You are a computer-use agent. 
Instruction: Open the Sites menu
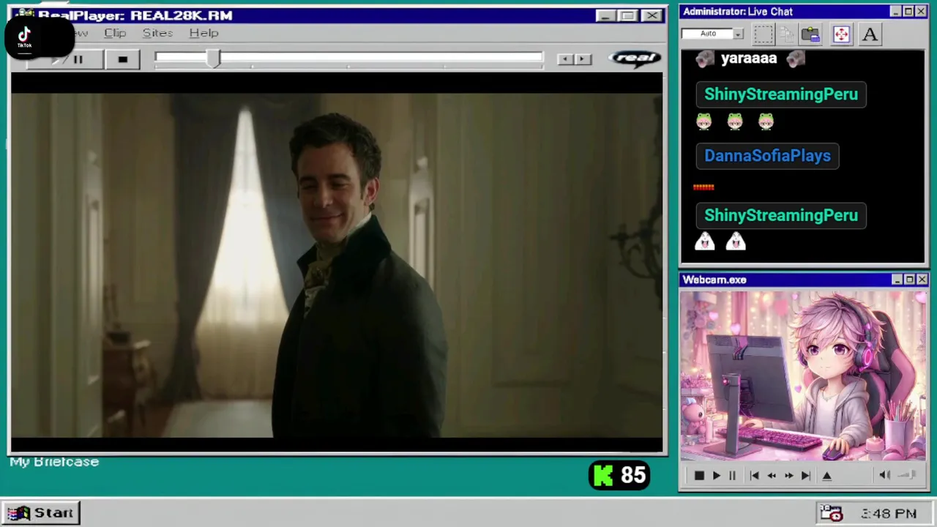pyautogui.click(x=157, y=33)
